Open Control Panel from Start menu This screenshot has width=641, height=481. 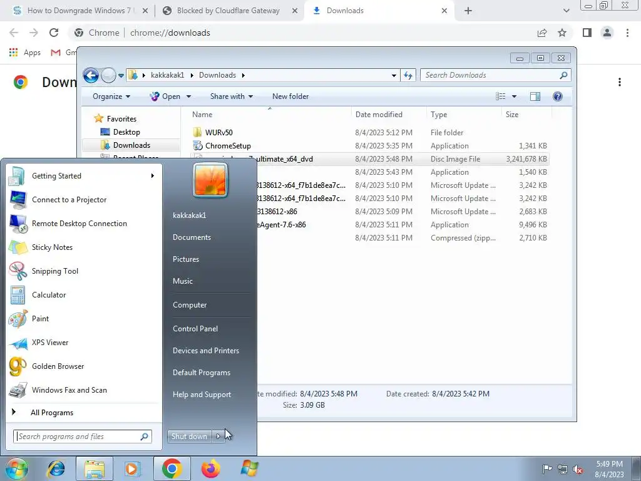point(195,329)
